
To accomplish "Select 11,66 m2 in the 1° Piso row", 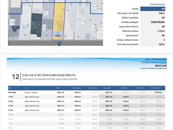I will pos(126,97).
